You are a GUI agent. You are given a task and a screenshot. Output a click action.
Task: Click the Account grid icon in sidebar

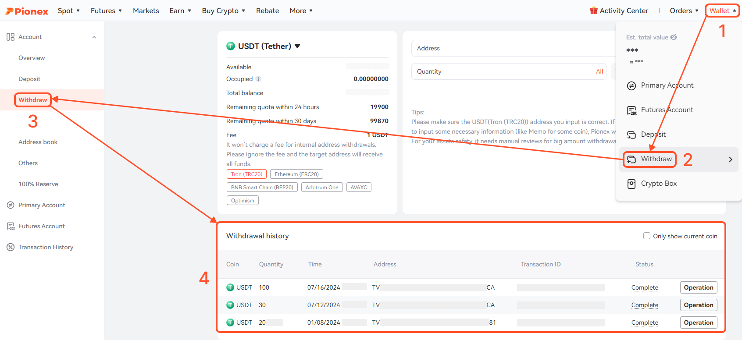click(11, 37)
